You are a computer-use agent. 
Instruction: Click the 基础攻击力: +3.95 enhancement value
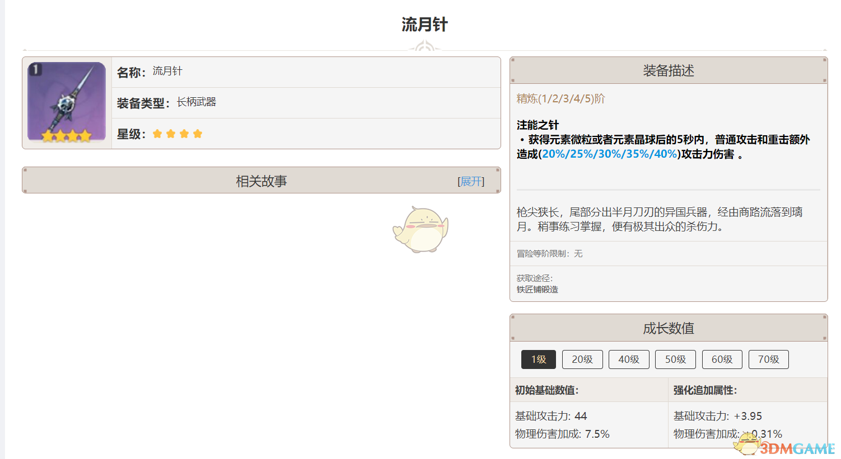[718, 416]
